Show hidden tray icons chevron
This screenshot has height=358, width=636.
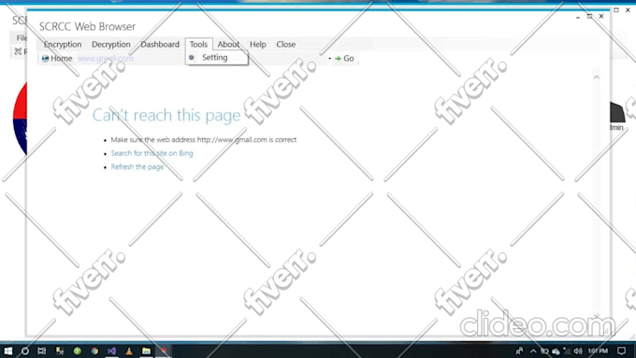click(533, 351)
